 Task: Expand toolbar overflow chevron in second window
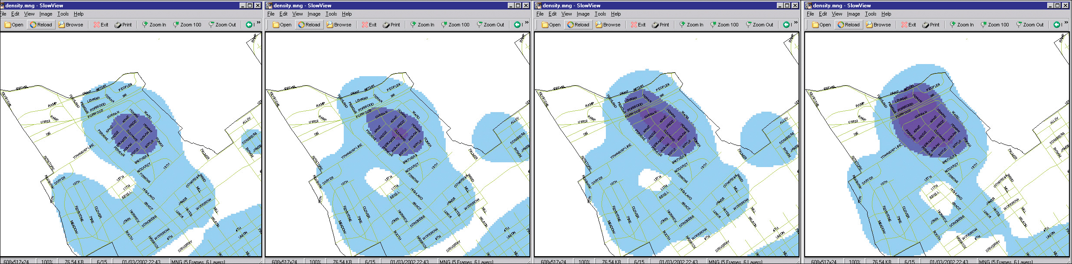tap(527, 23)
